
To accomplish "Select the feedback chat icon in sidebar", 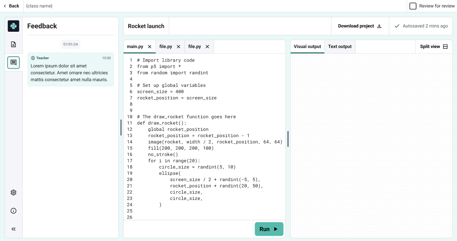I will click(x=14, y=63).
